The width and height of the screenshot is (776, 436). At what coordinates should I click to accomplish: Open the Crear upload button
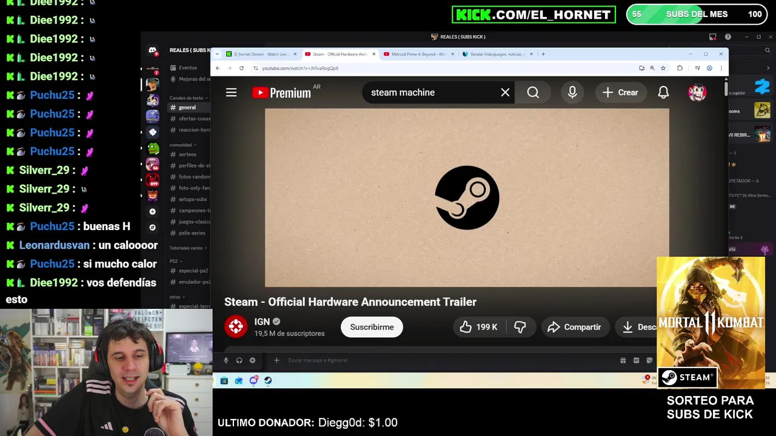point(621,93)
